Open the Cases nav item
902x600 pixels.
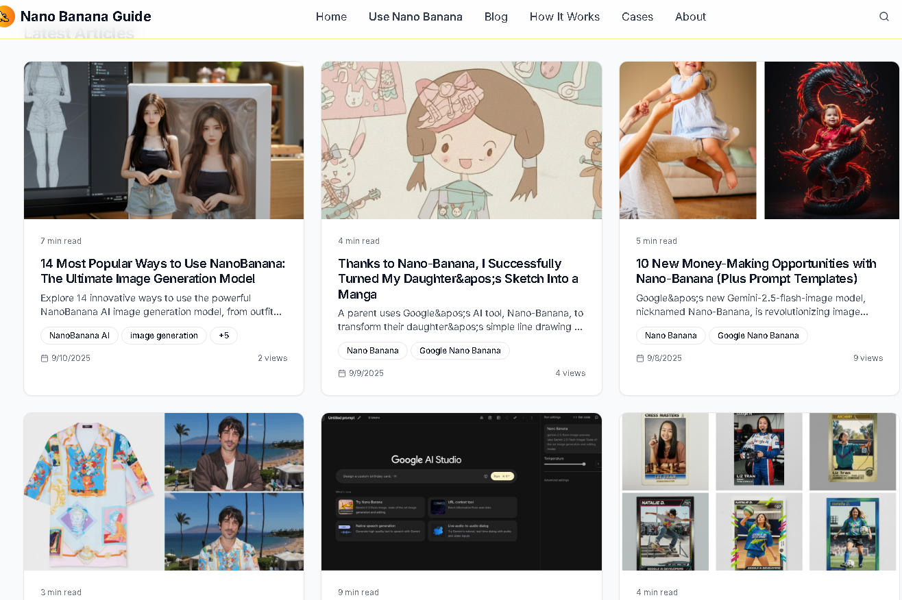coord(637,16)
